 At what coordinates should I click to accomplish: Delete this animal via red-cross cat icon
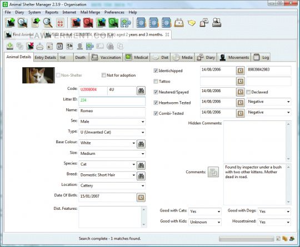[30, 46]
